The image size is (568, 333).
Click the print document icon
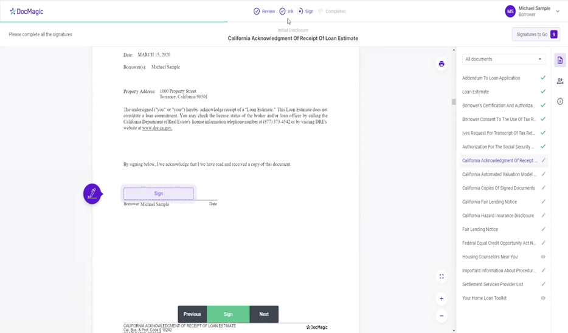click(442, 64)
